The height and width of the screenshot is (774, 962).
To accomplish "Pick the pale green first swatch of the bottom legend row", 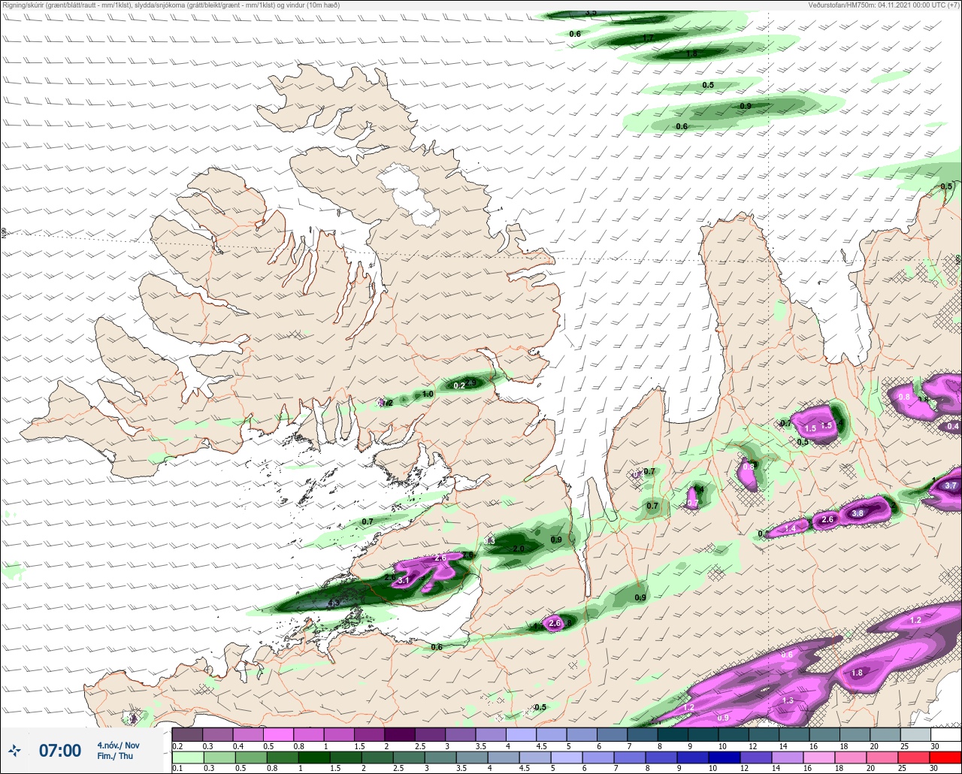I will 187,756.
